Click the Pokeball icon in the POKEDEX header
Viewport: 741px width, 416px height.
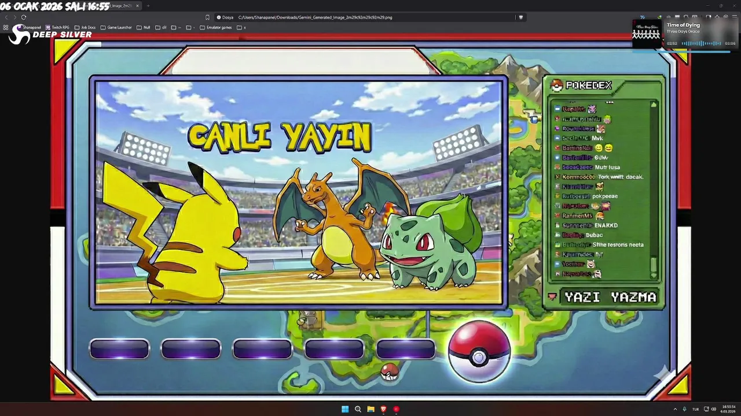[x=556, y=86]
